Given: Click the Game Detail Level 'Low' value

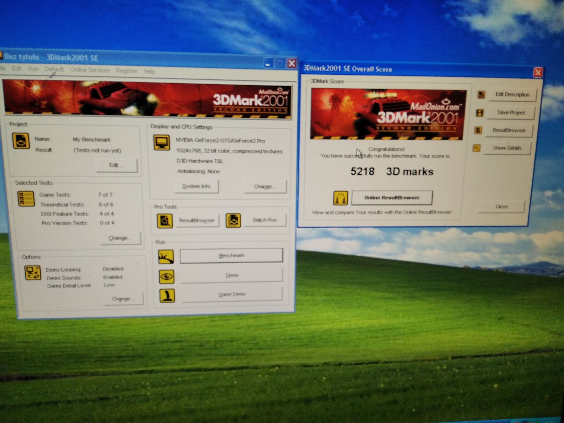Looking at the screenshot, I should coord(109,285).
